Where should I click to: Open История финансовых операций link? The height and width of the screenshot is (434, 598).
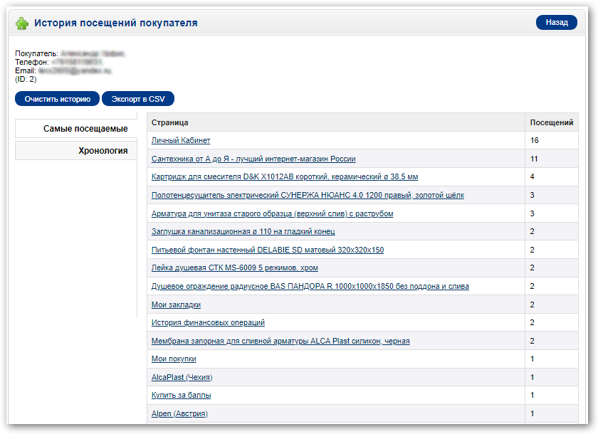208,322
